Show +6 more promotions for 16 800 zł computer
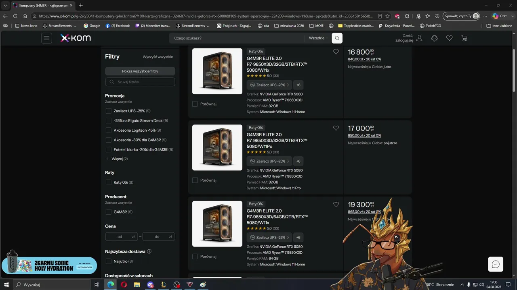This screenshot has width=517, height=290. pyautogui.click(x=298, y=85)
